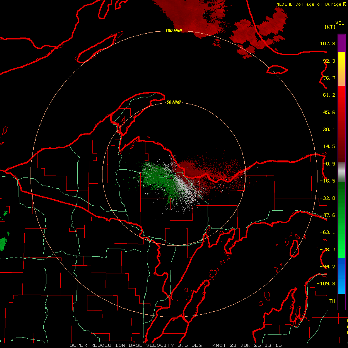Click the 45.6 legend value

[329, 112]
